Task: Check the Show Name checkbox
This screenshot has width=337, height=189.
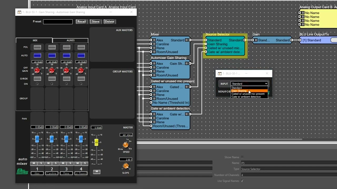Action: pyautogui.click(x=242, y=157)
